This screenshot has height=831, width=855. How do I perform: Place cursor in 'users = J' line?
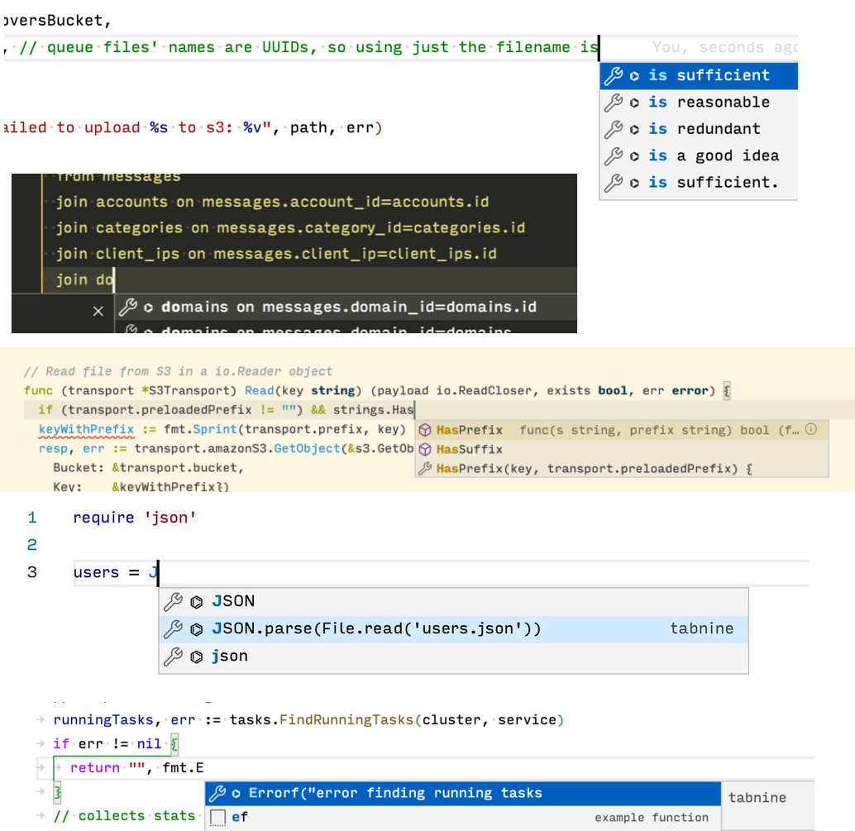pyautogui.click(x=441, y=572)
